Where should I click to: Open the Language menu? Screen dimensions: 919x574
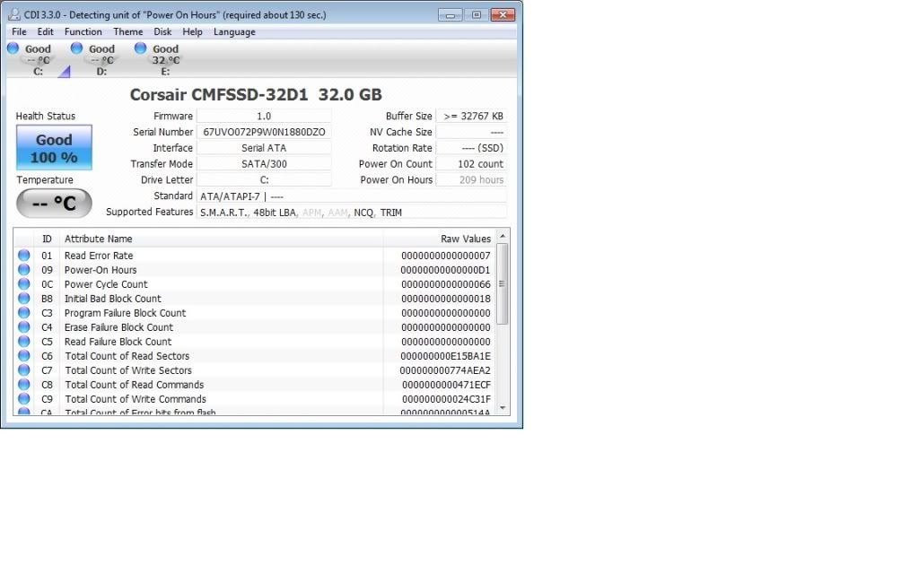pyautogui.click(x=234, y=31)
